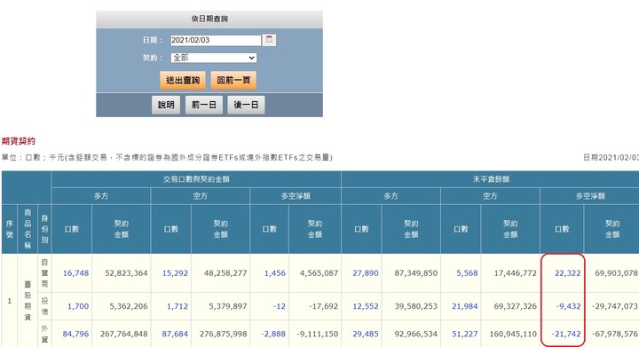Click the 51,227 foreign short position link

[465, 334]
